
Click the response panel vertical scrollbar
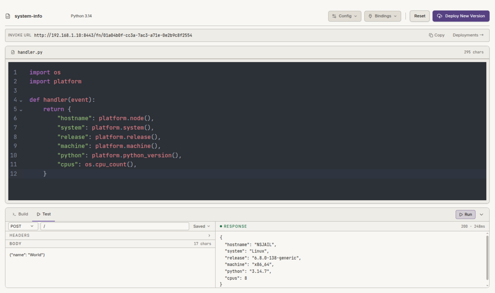487,258
